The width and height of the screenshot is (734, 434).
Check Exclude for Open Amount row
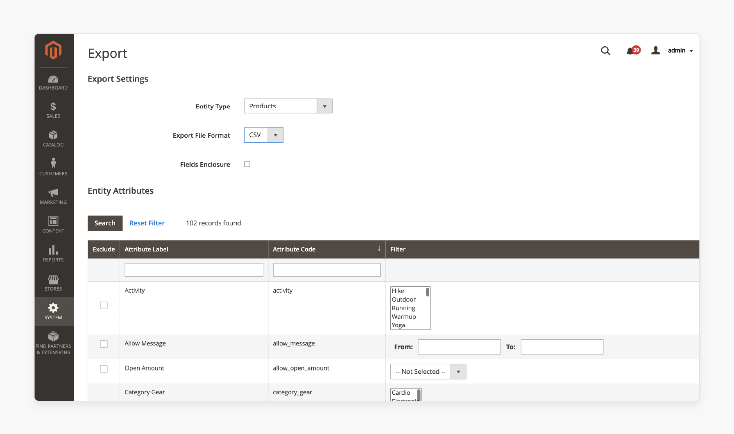[104, 369]
